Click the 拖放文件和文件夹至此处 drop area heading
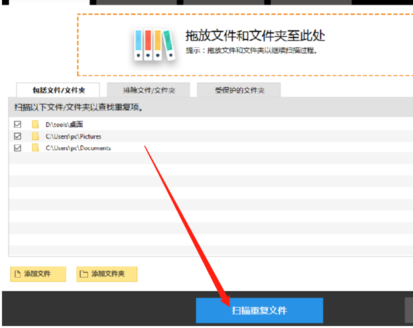The image size is (413, 328). [x=255, y=36]
